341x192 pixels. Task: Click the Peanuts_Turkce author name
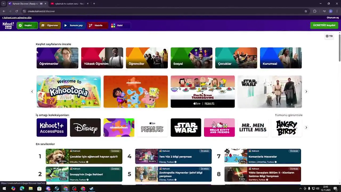(x=78, y=180)
